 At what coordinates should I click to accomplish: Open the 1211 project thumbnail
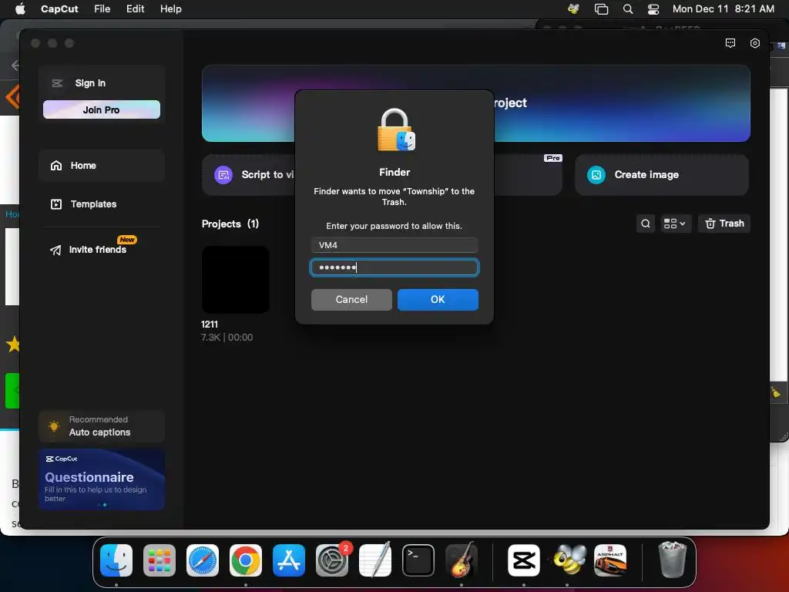click(236, 279)
